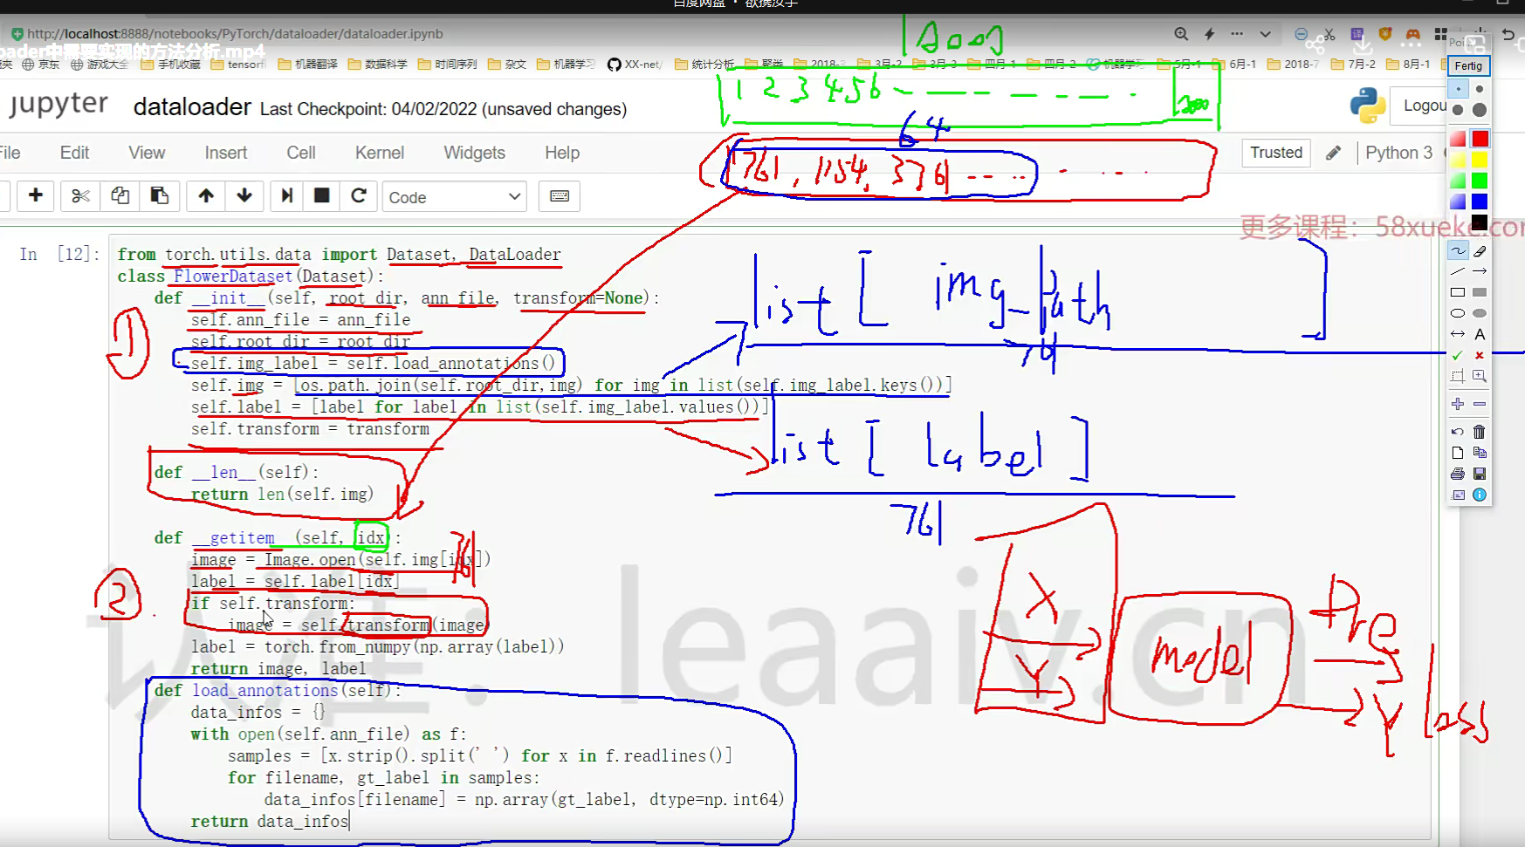Open the Widgets menu
The image size is (1525, 847).
coord(474,153)
